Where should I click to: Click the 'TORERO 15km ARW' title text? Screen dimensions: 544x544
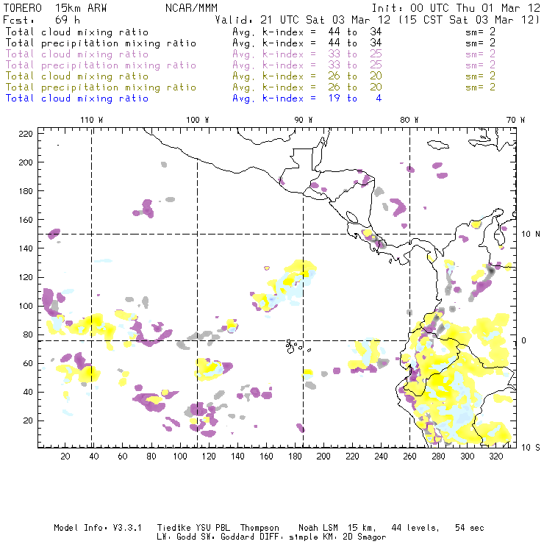pos(55,8)
